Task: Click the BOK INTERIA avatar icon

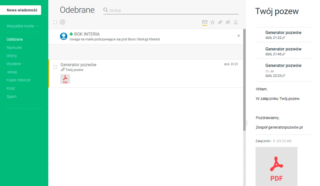Action: coord(64,36)
